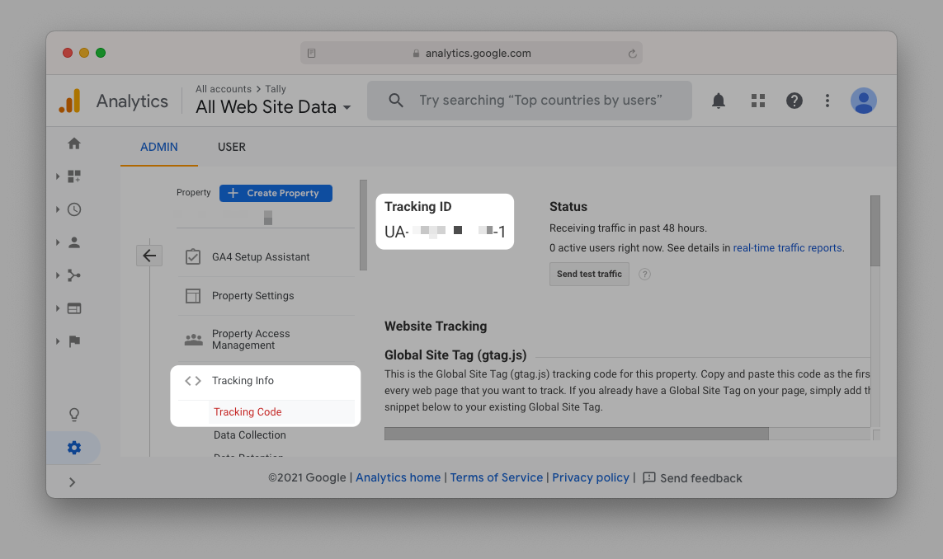
Task: Open the user account avatar
Action: [864, 101]
